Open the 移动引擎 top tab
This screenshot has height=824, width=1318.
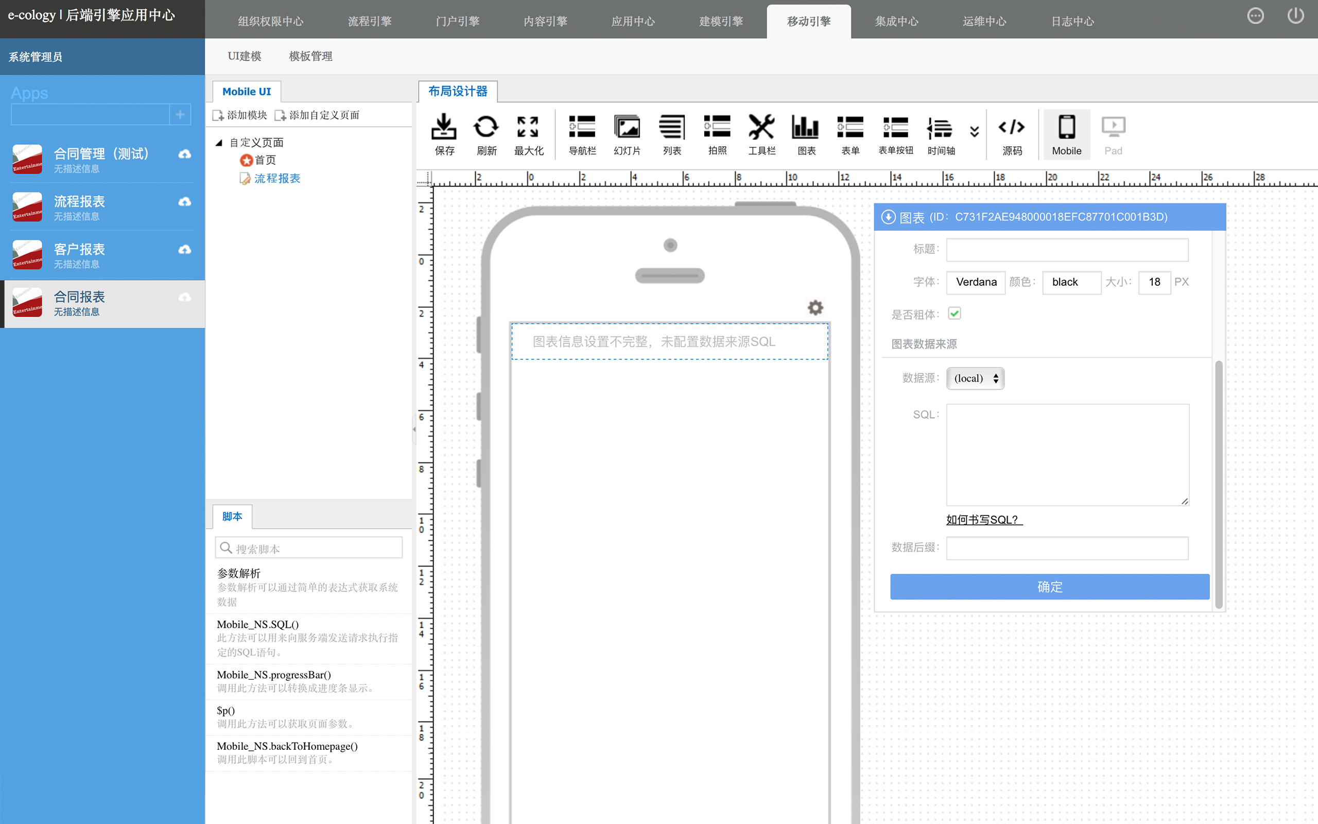809,21
